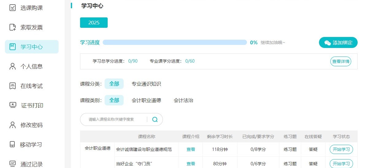Start learning 会计诚信建设与职业道德规范

coord(341,149)
